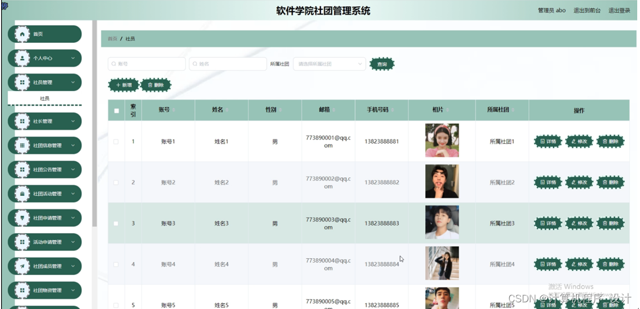
Task: Expand the 社团成员管理 menu chevron
Action: (x=73, y=266)
